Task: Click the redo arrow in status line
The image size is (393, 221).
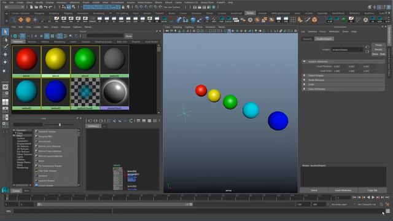Action: [50, 7]
